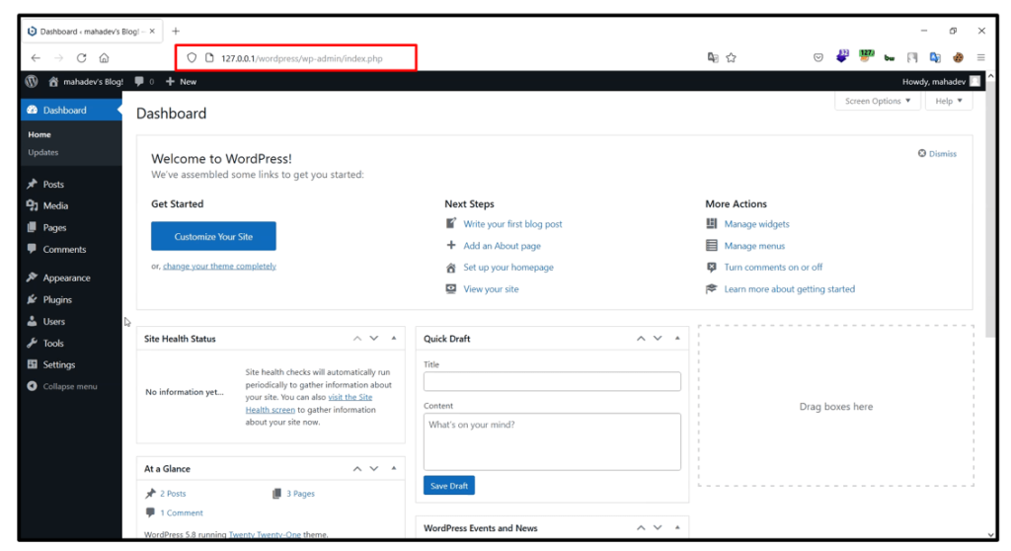Toggle At a Glance panel collapse
The image size is (1011, 551).
(x=394, y=468)
